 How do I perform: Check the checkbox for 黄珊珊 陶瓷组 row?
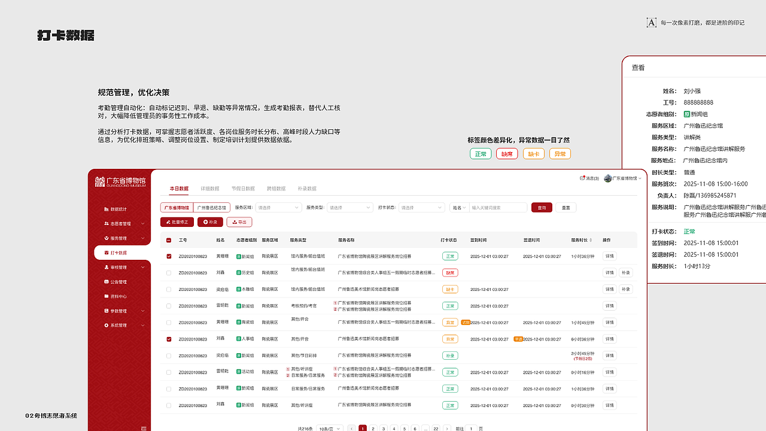point(169,322)
